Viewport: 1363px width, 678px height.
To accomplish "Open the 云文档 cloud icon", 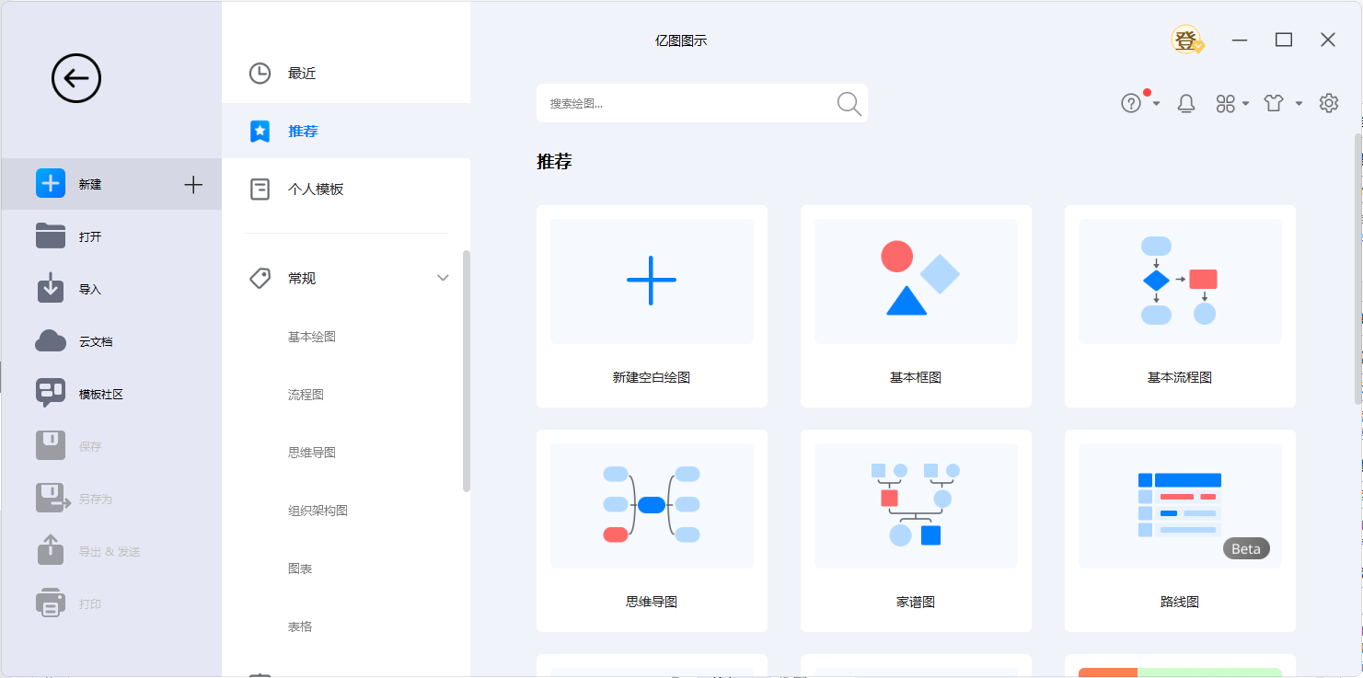I will (x=51, y=341).
